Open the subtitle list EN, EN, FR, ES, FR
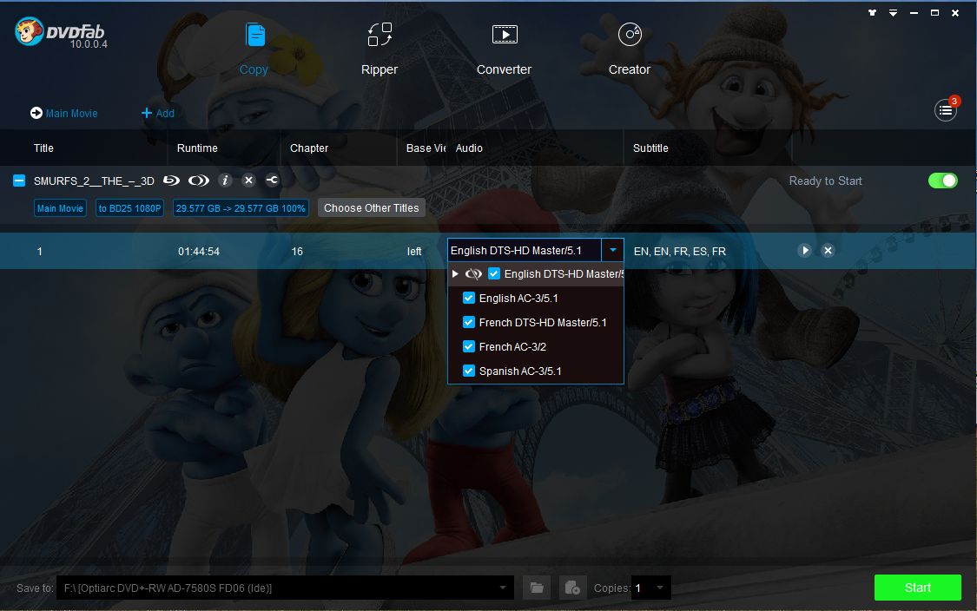Screen dimensions: 977x611 point(679,252)
